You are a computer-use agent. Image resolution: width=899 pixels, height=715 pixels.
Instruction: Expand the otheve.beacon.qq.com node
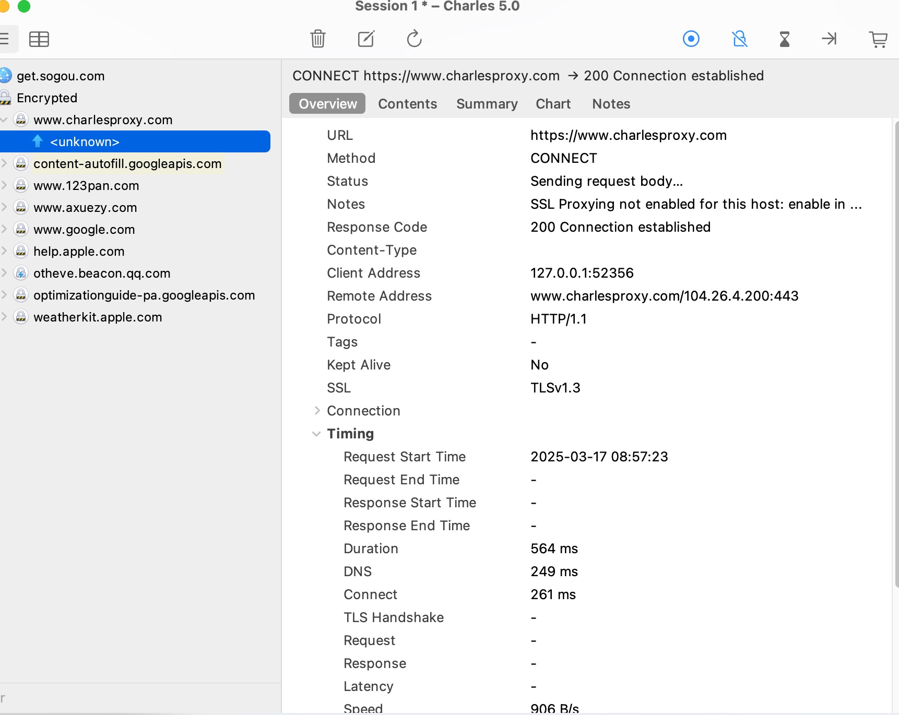point(4,273)
